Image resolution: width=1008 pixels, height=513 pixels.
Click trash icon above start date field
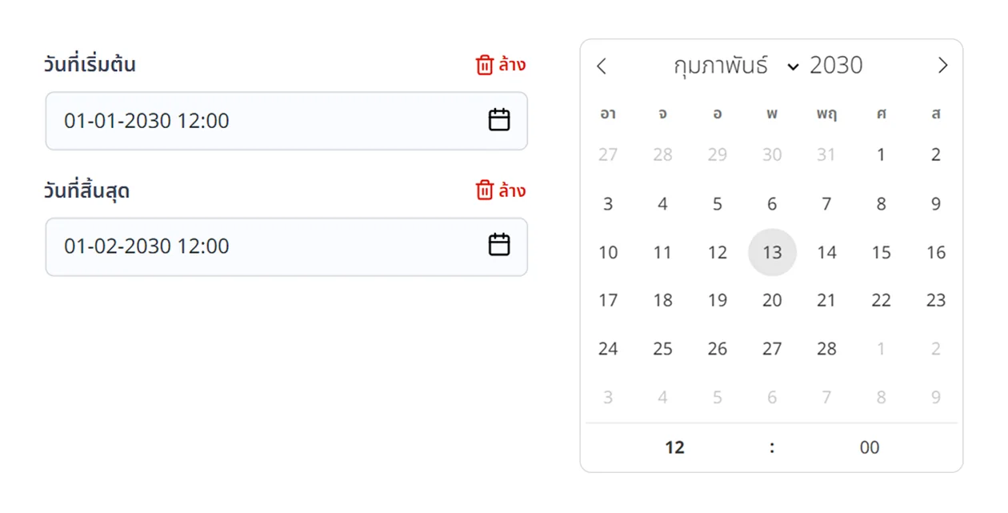[x=484, y=65]
